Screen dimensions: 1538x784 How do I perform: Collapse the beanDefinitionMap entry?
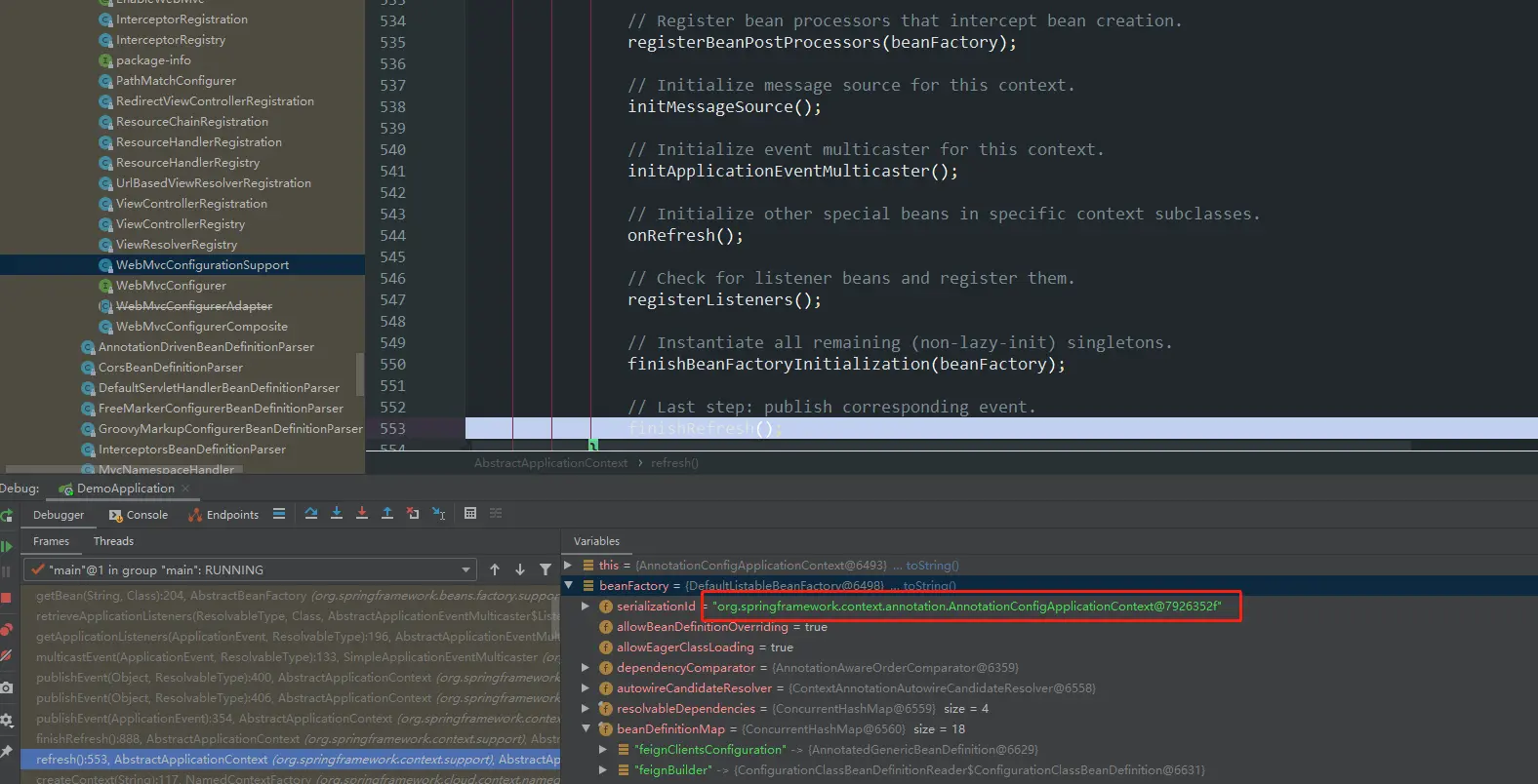click(586, 728)
